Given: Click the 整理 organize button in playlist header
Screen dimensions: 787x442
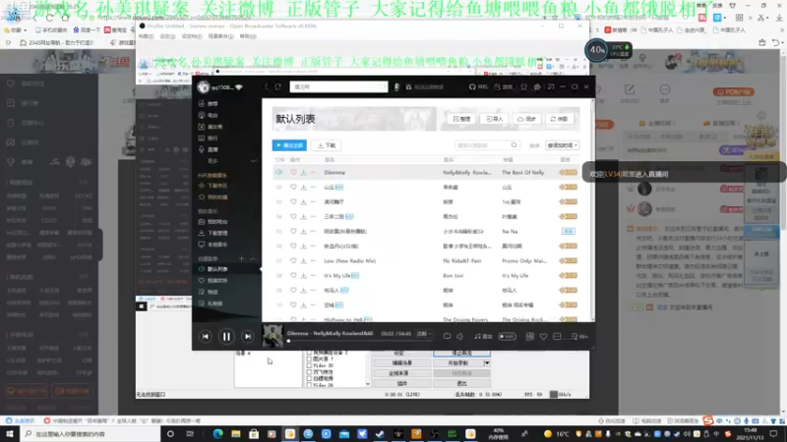Looking at the screenshot, I should pyautogui.click(x=461, y=119).
